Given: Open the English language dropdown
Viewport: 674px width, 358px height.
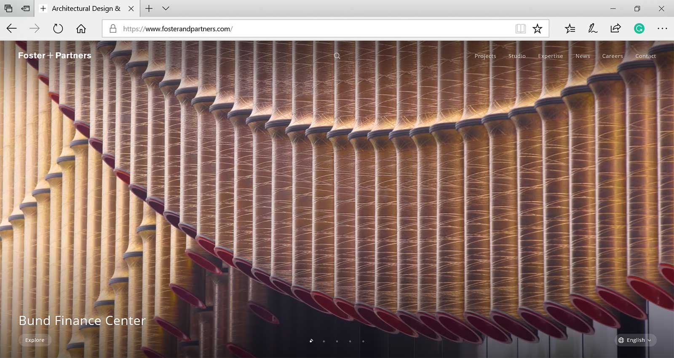Looking at the screenshot, I should 635,340.
